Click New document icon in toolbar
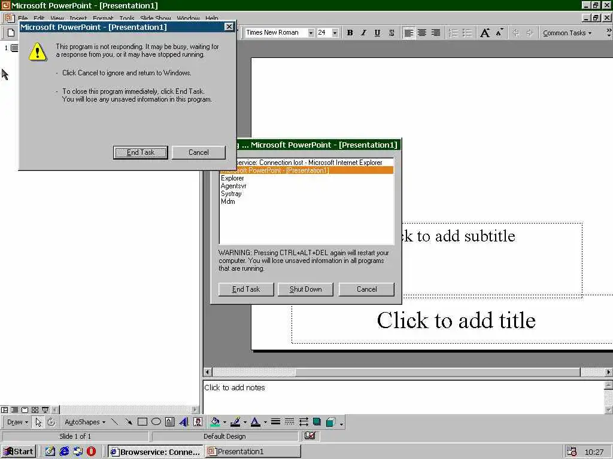The width and height of the screenshot is (613, 459). tap(11, 33)
